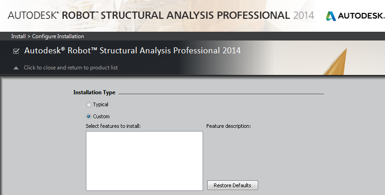
Task: Click the 'Feature description:' label
Action: coord(228,126)
